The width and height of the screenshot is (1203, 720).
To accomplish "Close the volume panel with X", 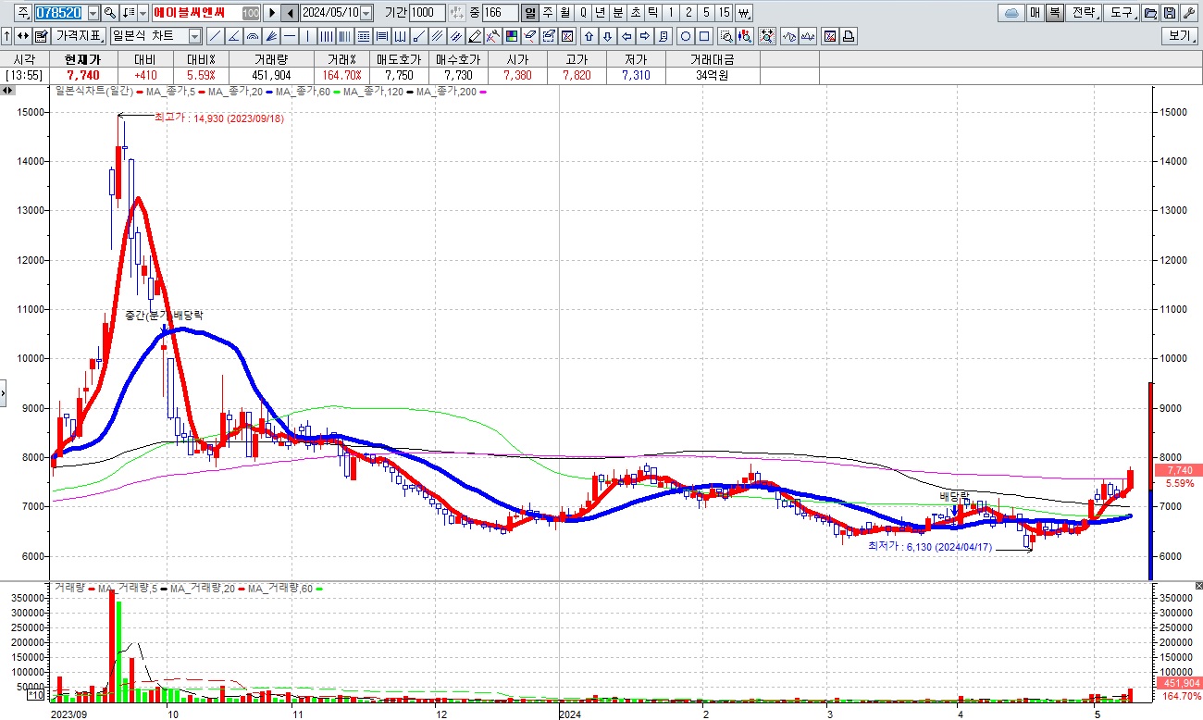I will 1198,587.
